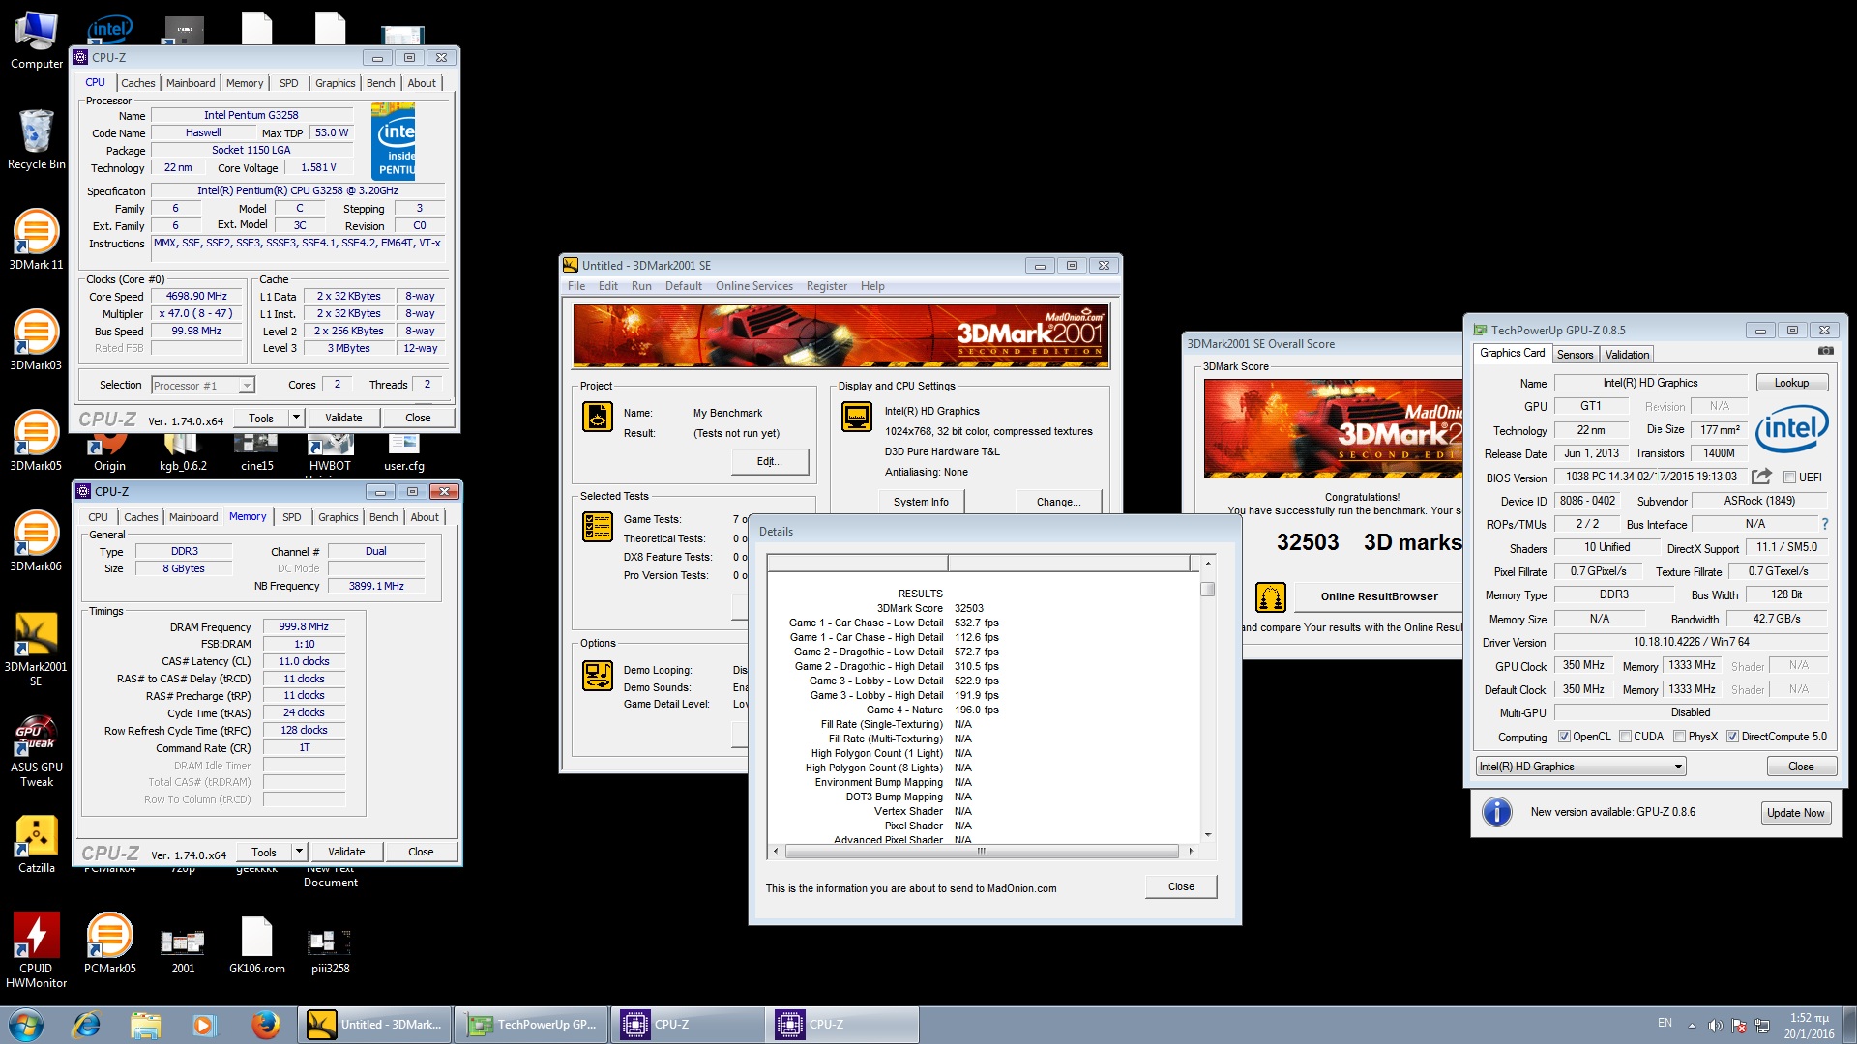Click the Online ResultBrowser button
This screenshot has height=1044, width=1857.
click(1379, 596)
